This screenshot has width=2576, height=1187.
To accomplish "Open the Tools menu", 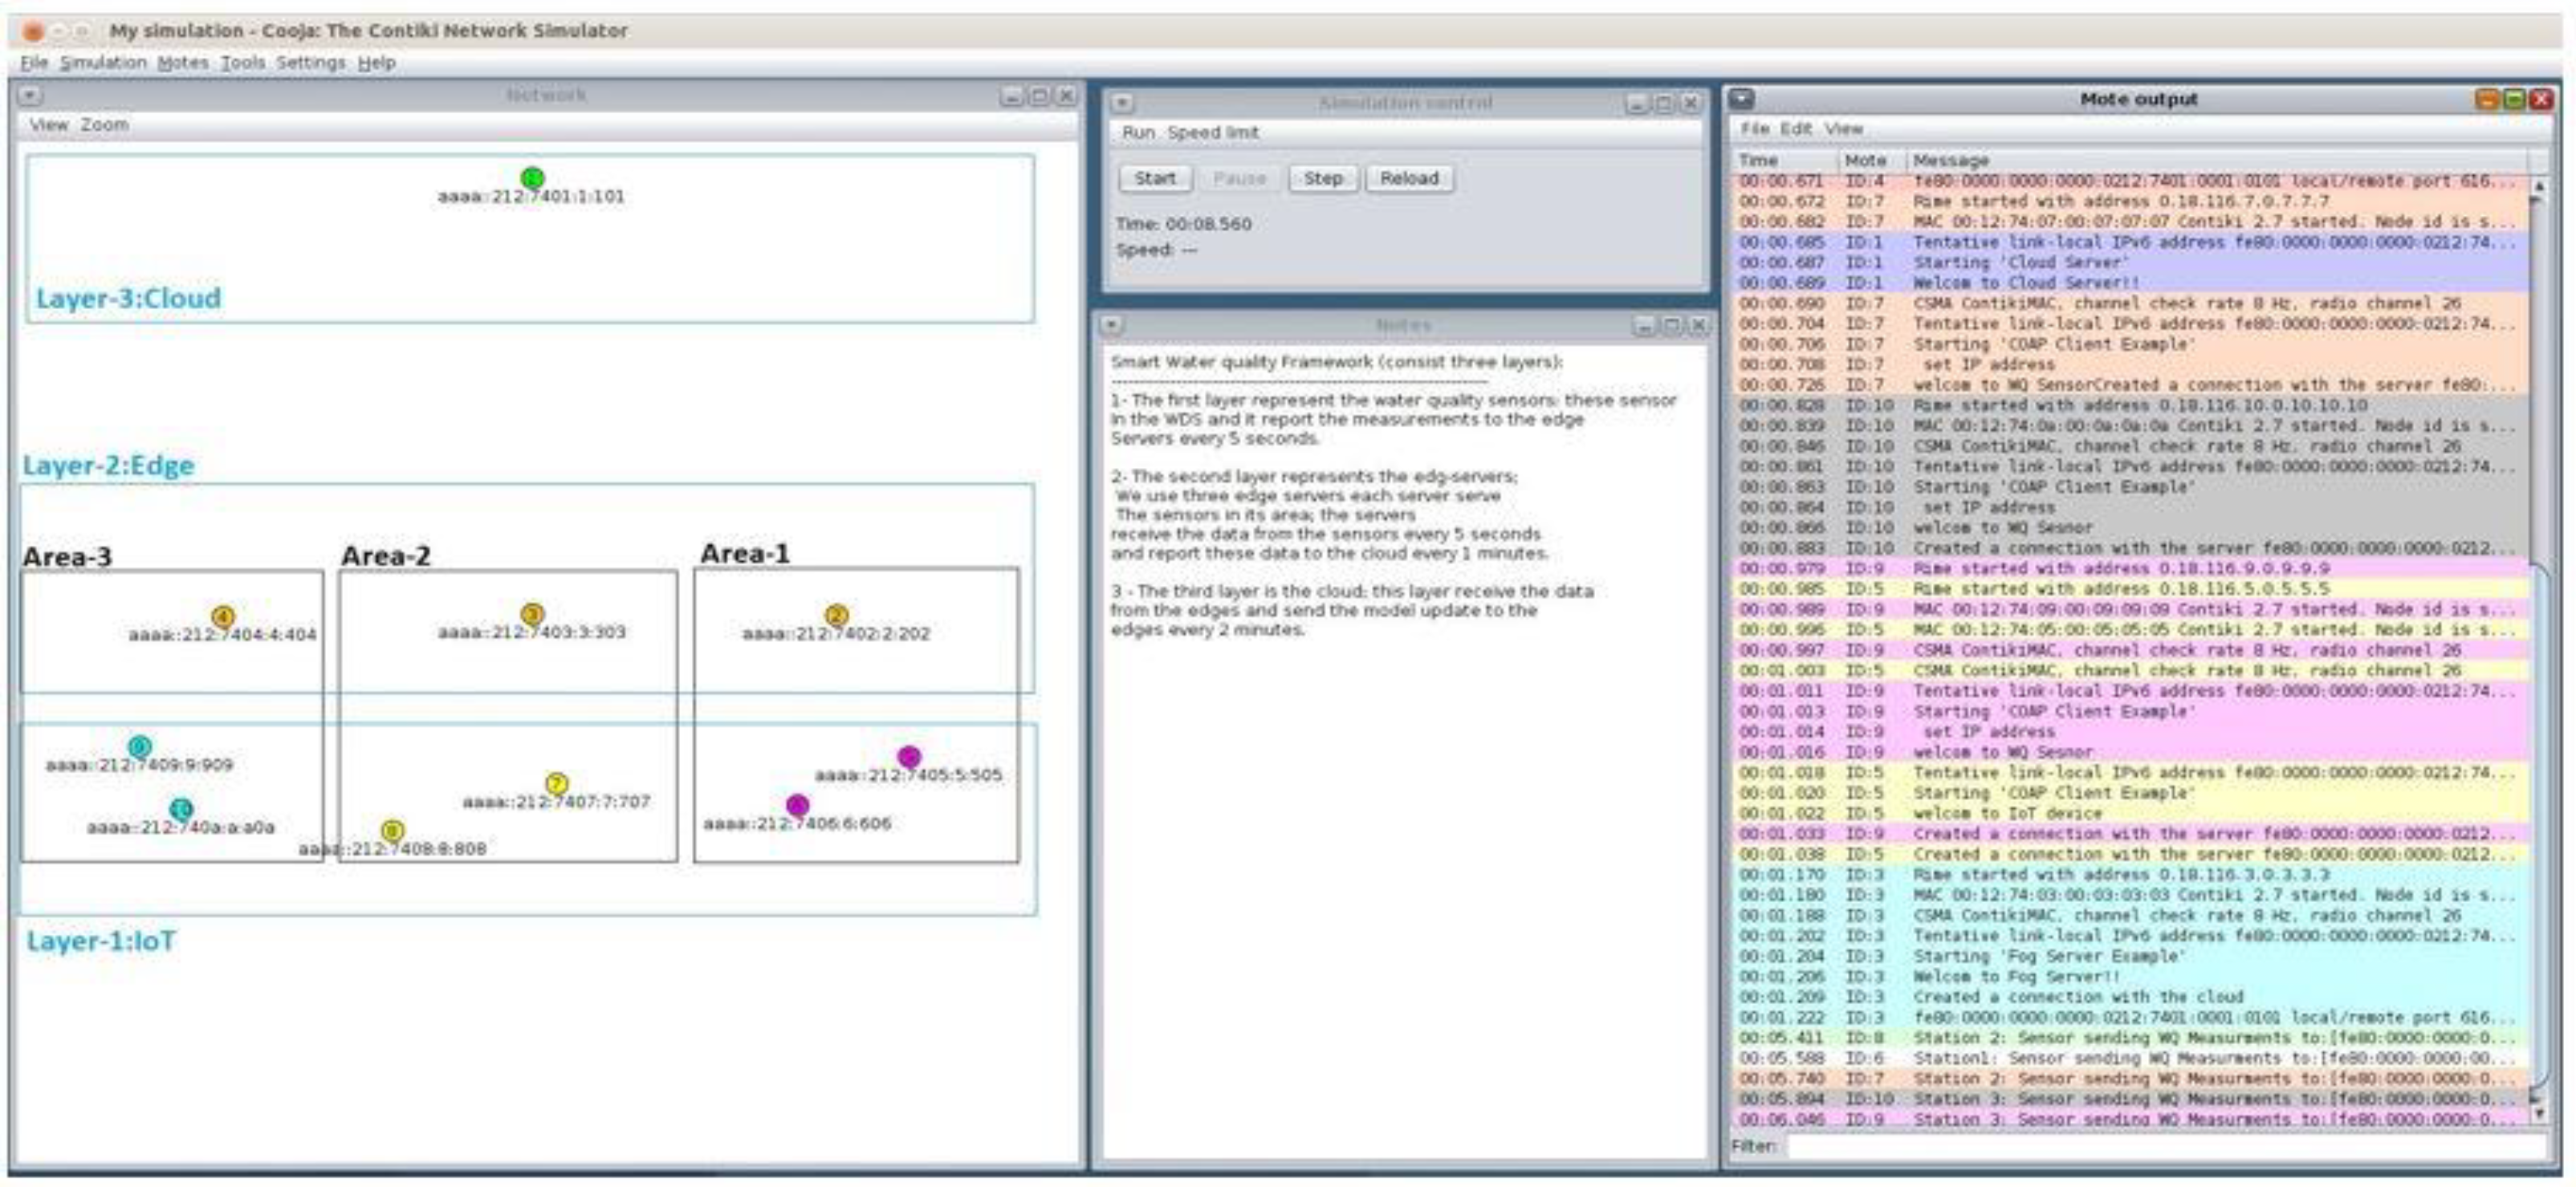I will [x=242, y=62].
